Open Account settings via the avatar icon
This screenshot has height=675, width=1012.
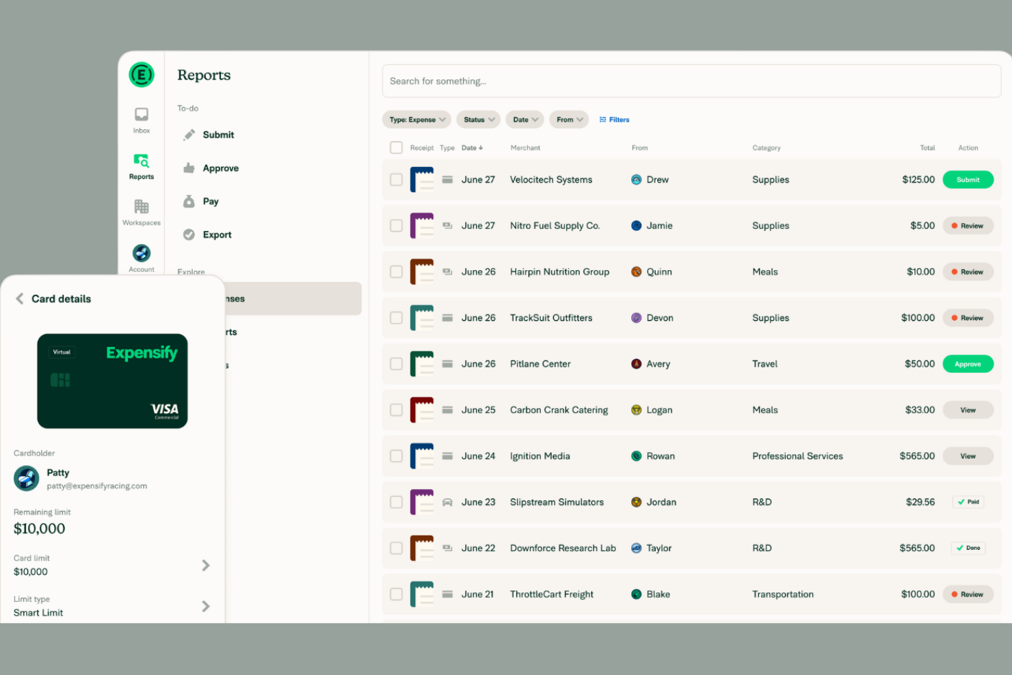click(141, 254)
